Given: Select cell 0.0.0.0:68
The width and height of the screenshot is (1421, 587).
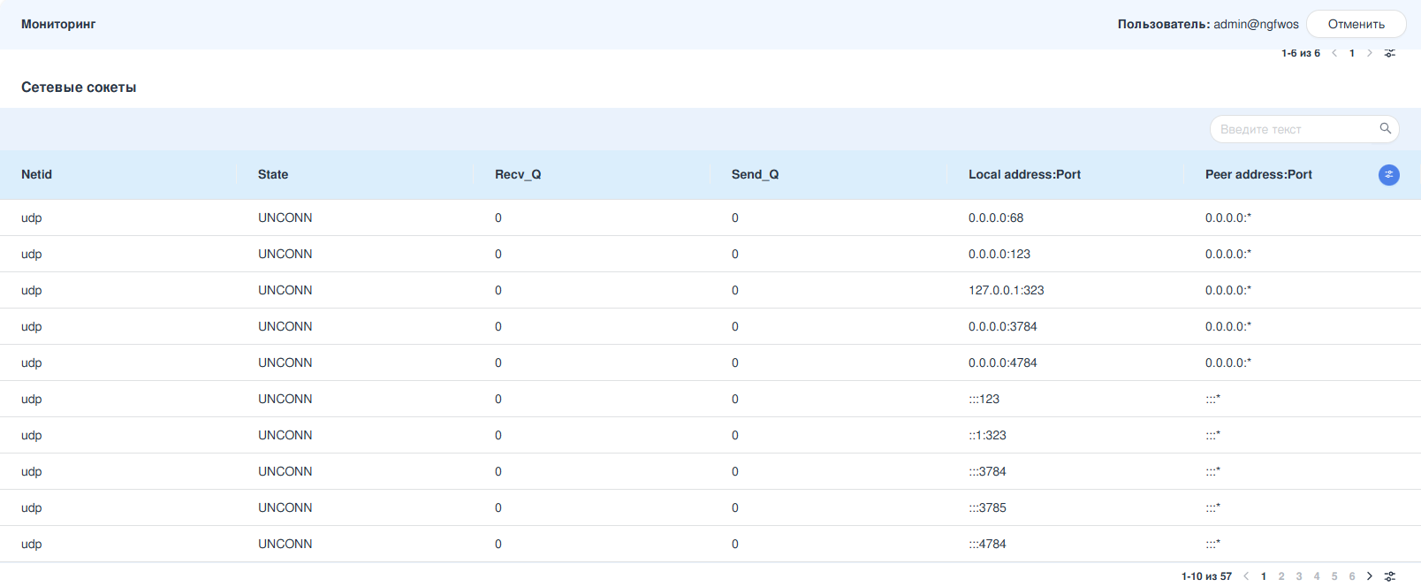Looking at the screenshot, I should coord(996,217).
